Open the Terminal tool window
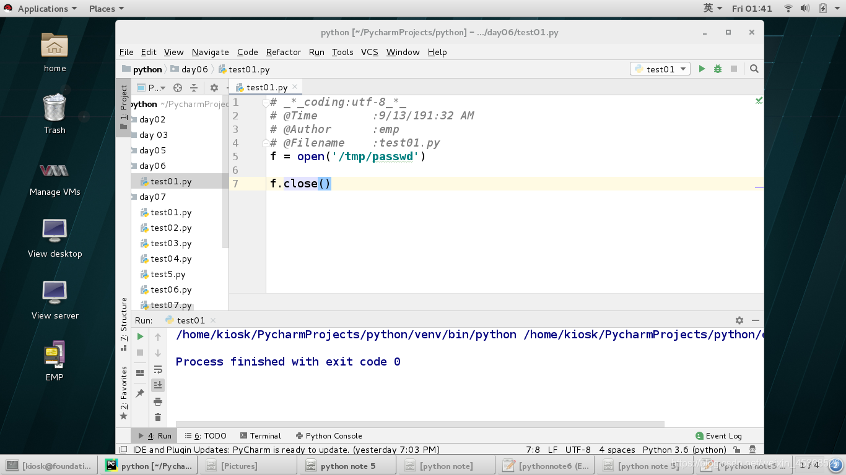Screen dimensions: 846x475 (x=261, y=435)
